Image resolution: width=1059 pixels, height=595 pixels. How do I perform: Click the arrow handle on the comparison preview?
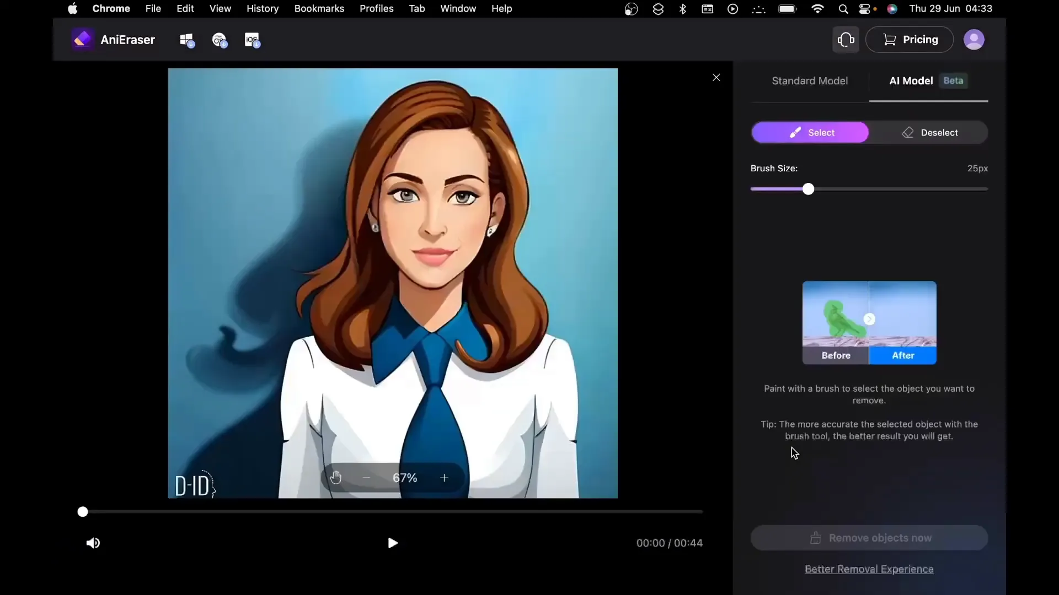coord(869,319)
